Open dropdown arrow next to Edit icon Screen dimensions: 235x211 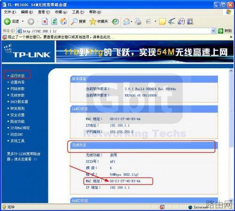pyautogui.click(x=156, y=21)
